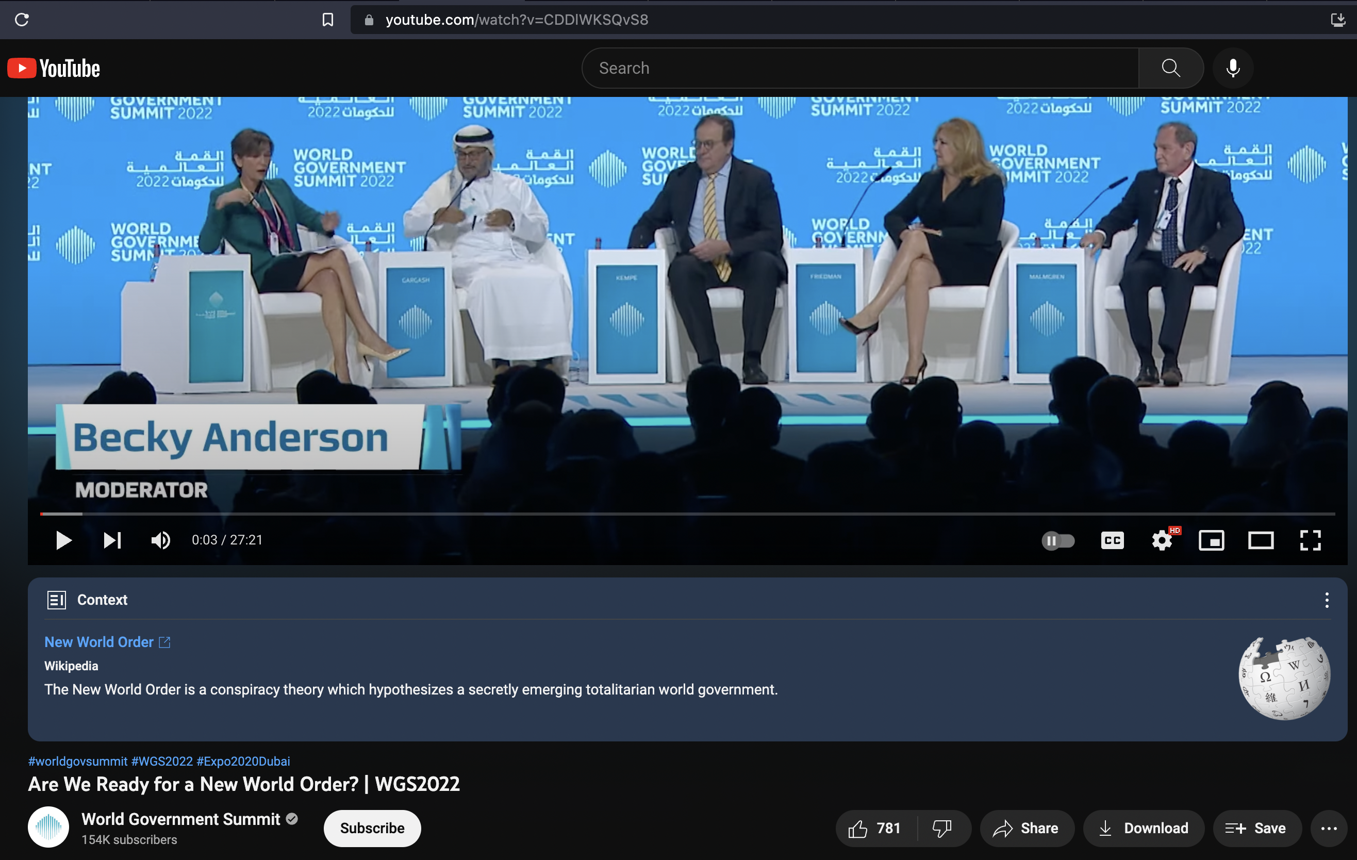Open the #Expo2020Dubai hashtag
The image size is (1357, 860).
[x=243, y=762]
